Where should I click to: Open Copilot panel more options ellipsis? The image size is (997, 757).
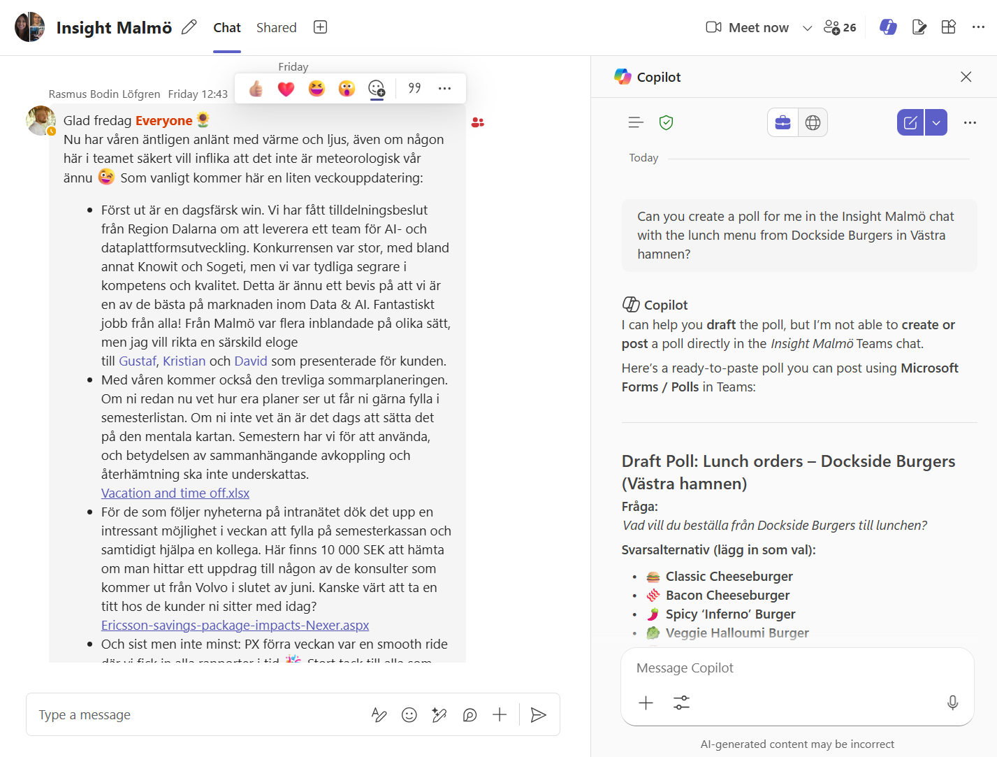point(970,122)
